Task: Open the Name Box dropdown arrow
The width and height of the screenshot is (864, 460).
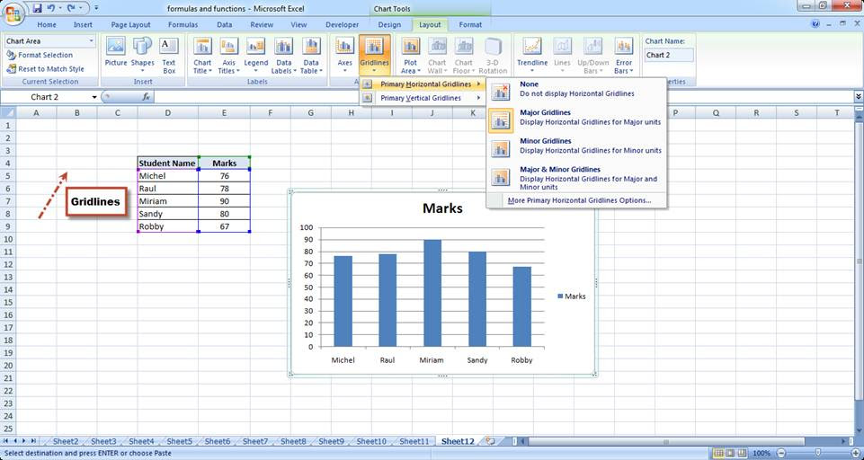Action: [x=94, y=97]
